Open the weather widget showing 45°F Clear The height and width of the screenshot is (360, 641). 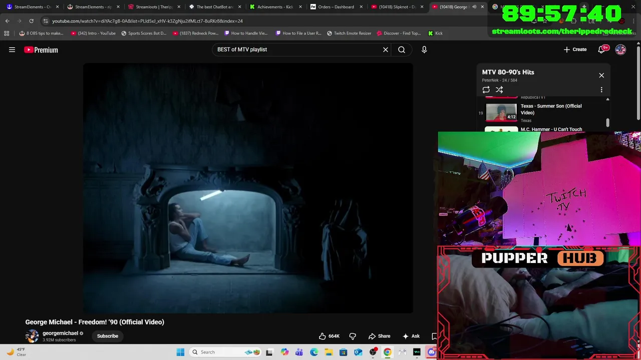click(16, 352)
